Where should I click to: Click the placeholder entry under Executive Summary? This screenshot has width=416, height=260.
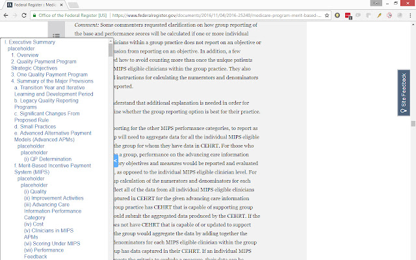(x=21, y=49)
